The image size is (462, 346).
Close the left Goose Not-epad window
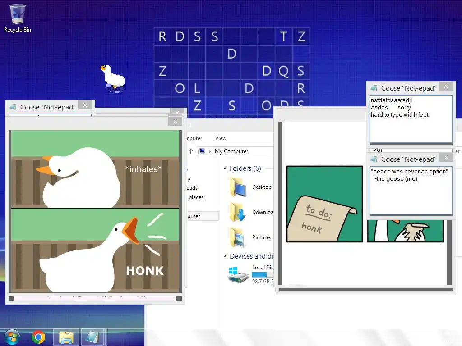click(85, 105)
